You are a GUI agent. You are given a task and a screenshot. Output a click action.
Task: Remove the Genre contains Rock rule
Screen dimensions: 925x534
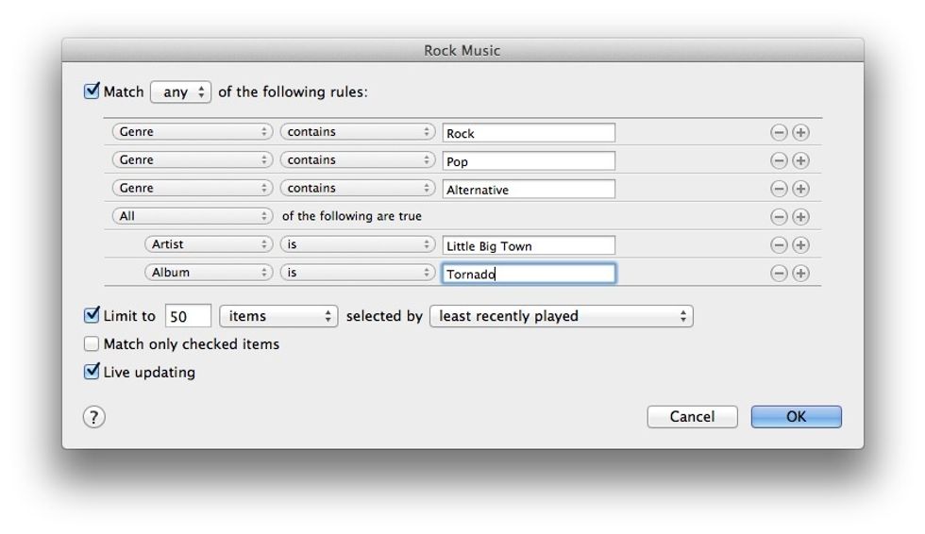pos(779,133)
